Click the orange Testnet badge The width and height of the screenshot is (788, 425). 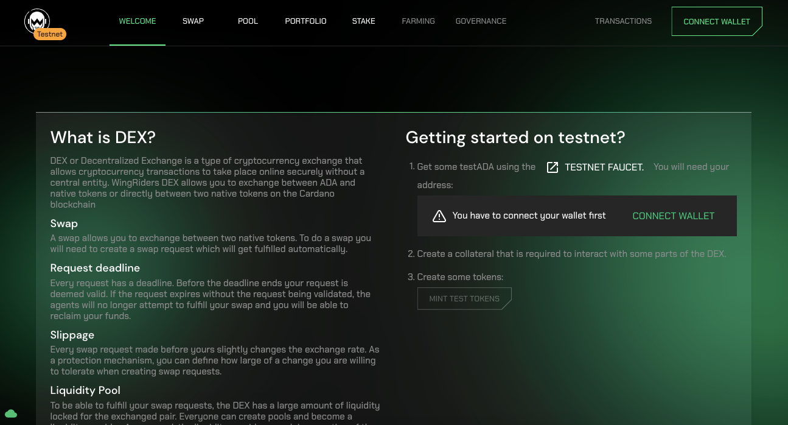(x=50, y=34)
